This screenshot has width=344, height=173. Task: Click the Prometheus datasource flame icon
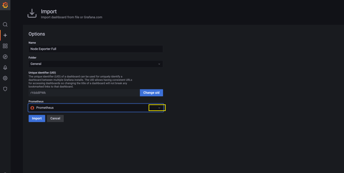(32, 108)
